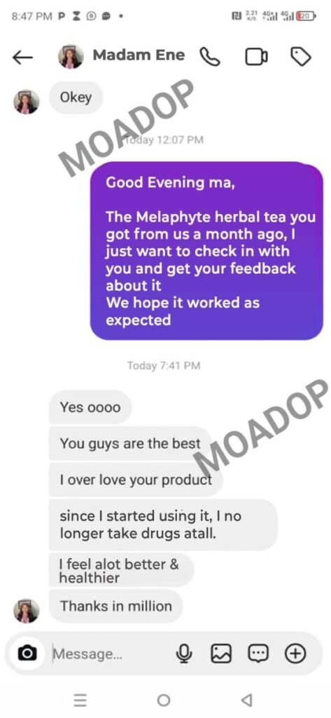
Task: Tap the Android back triangle button
Action: pos(246,700)
